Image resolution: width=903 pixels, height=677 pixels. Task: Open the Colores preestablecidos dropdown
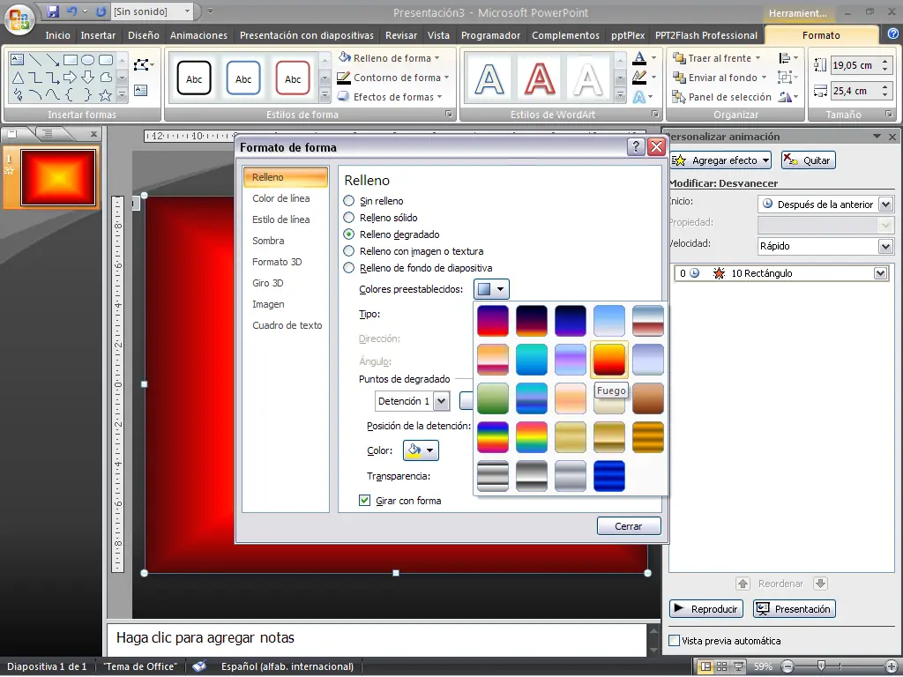tap(491, 289)
